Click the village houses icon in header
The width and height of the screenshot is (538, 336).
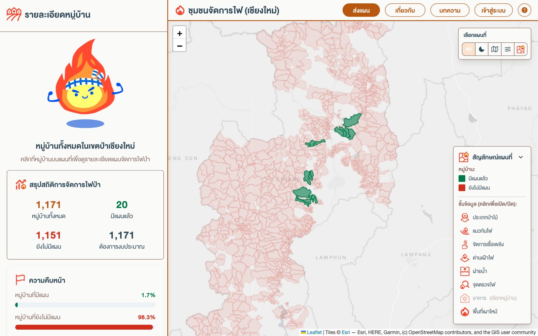click(14, 14)
